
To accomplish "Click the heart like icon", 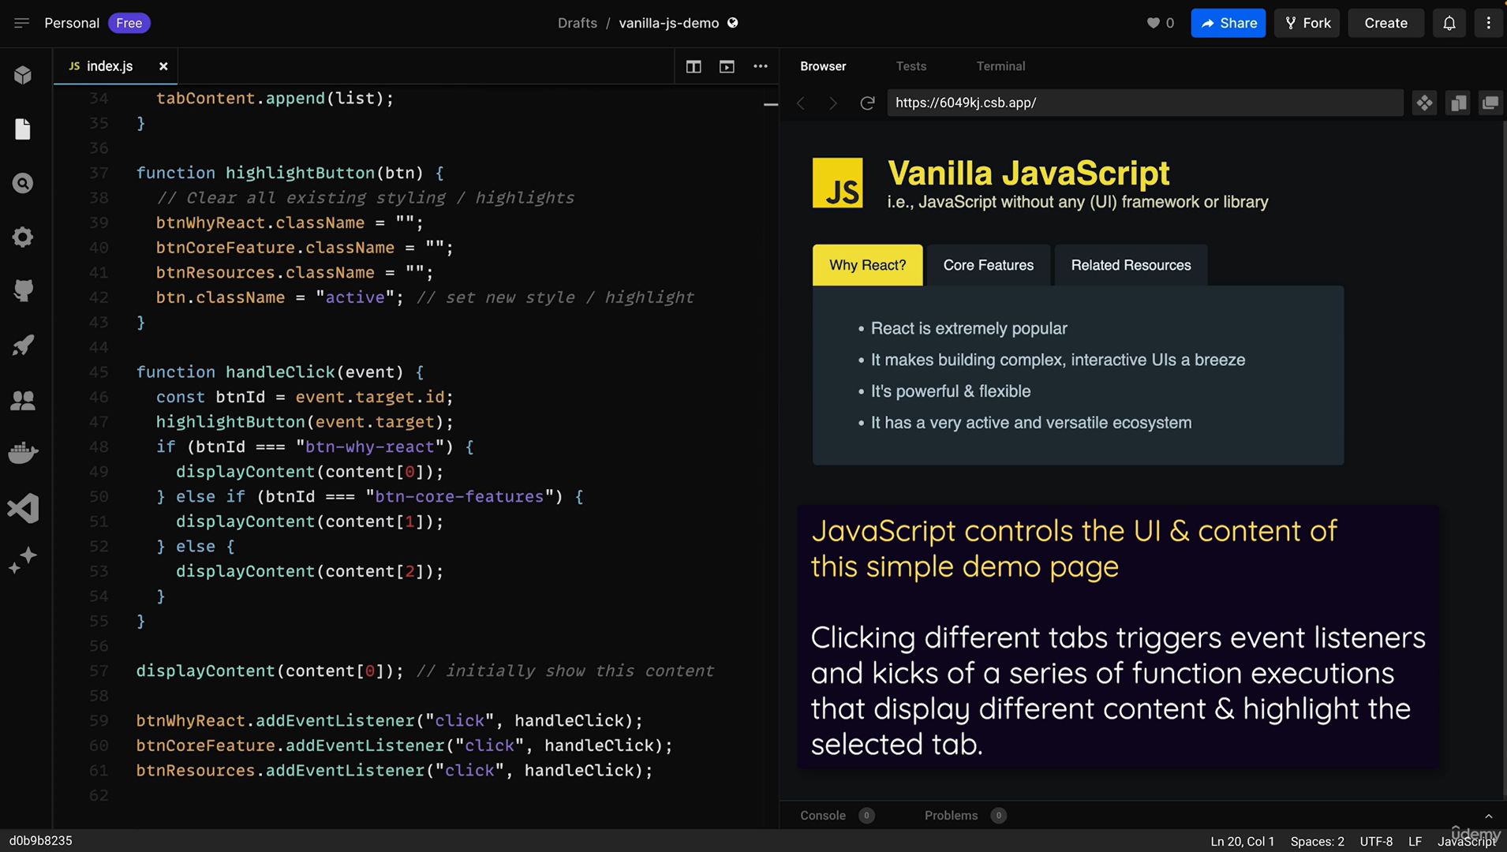I will [x=1153, y=23].
